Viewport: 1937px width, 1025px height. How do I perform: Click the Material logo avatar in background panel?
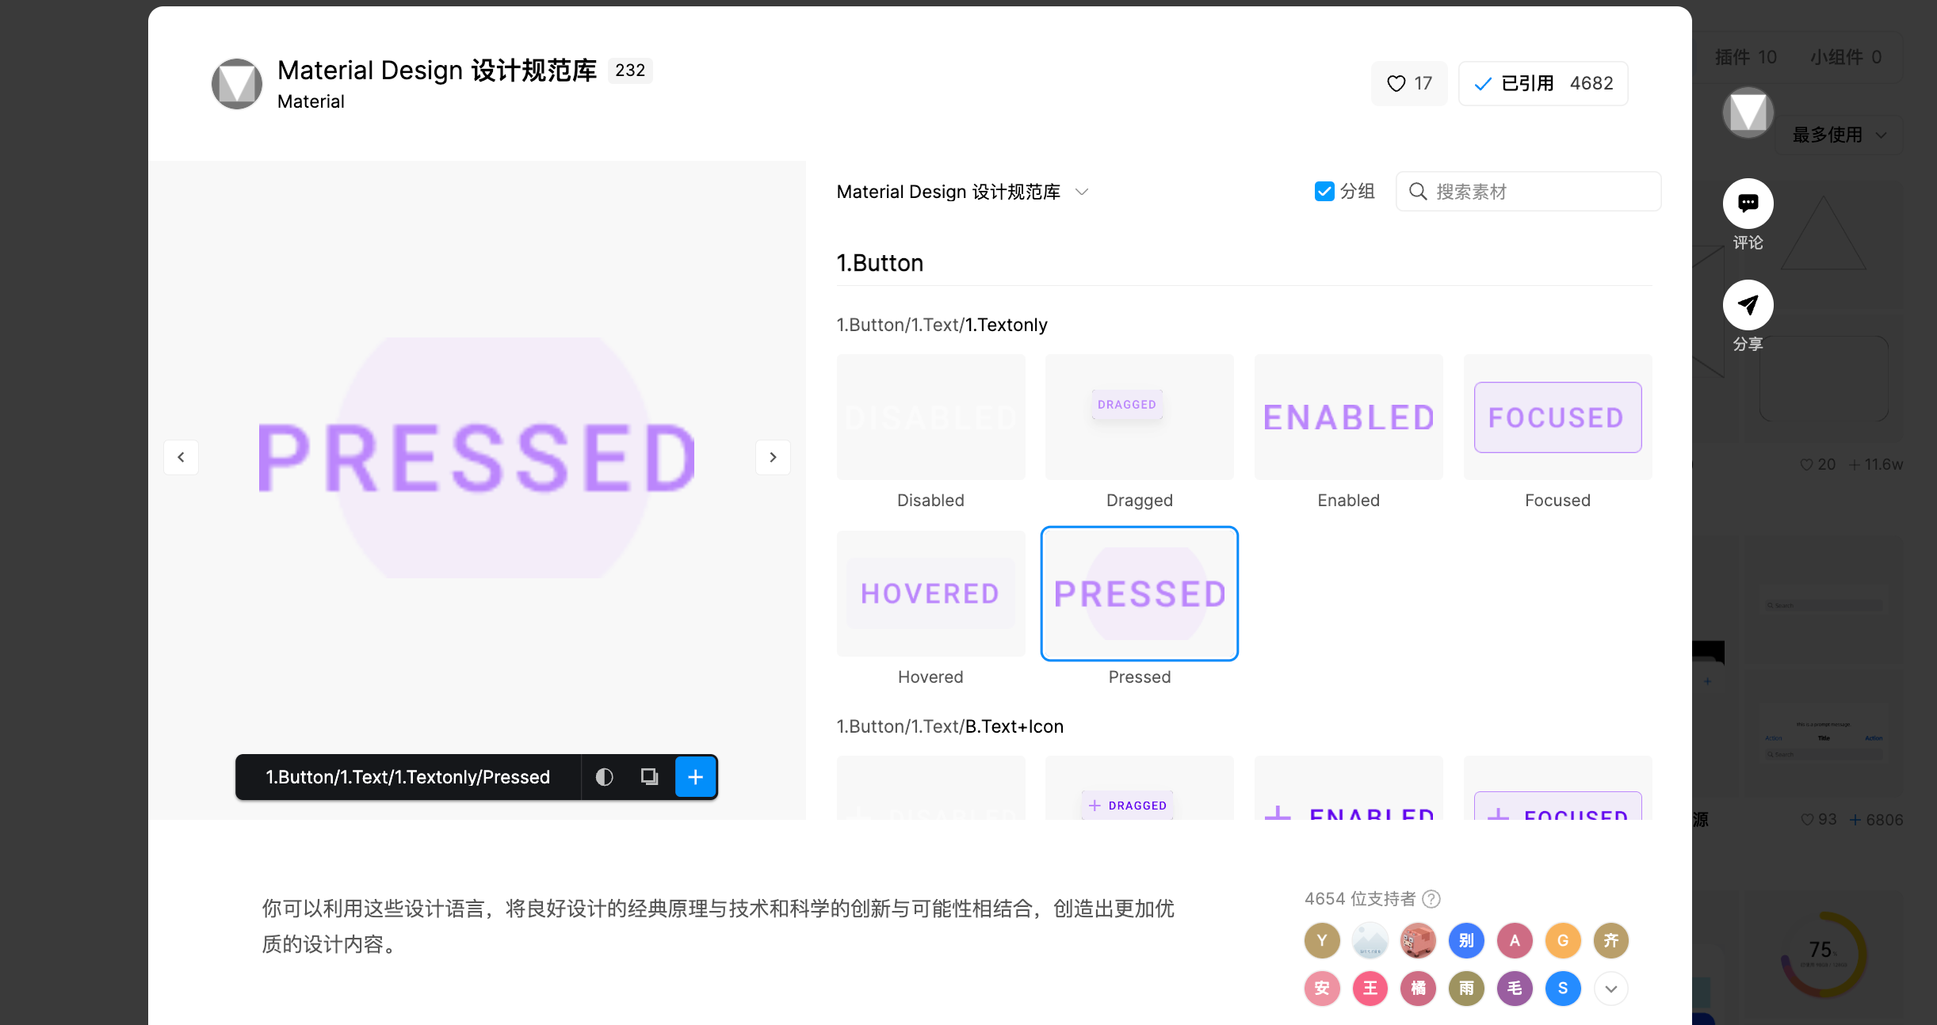[1748, 112]
